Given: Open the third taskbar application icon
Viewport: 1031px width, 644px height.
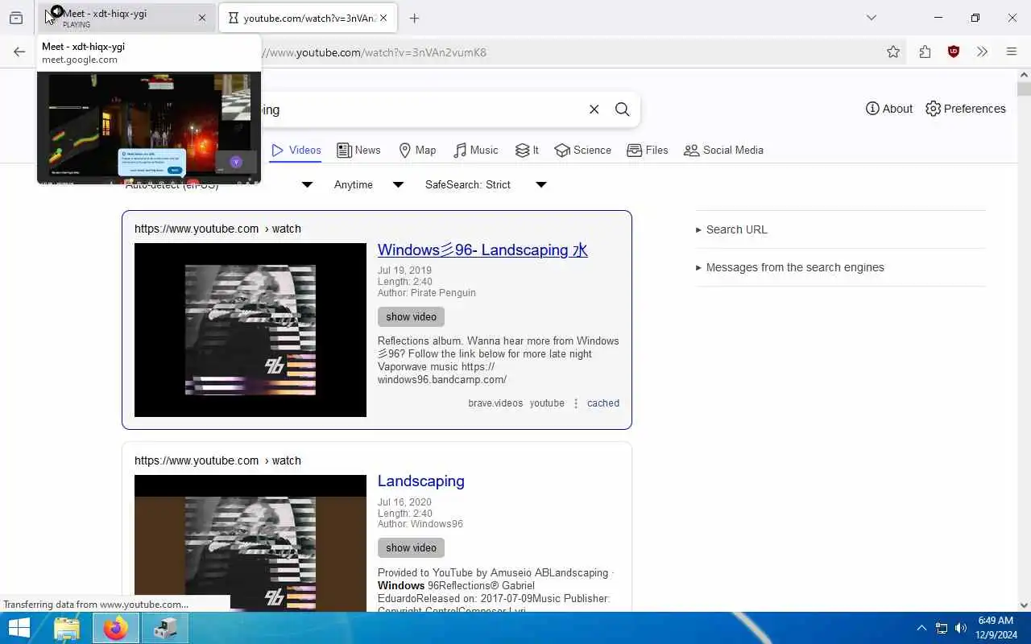Looking at the screenshot, I should pyautogui.click(x=165, y=628).
